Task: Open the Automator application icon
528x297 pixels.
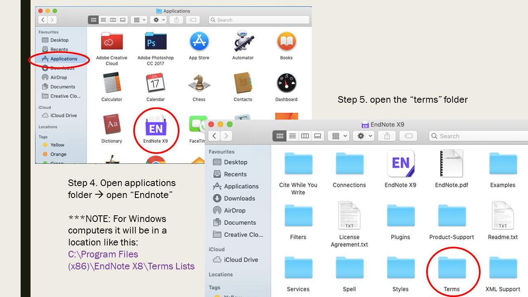Action: click(x=243, y=41)
